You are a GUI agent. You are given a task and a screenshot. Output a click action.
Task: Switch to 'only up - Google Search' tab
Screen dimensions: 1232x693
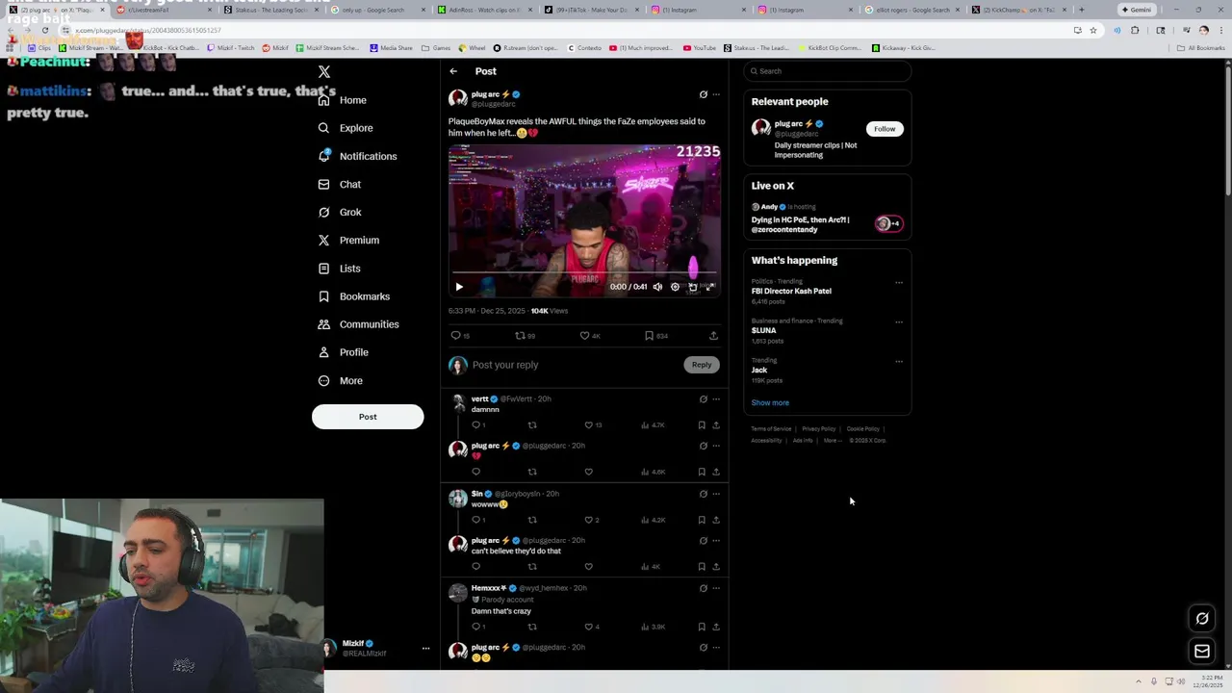pos(379,10)
